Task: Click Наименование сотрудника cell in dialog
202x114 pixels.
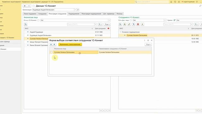Action: pos(125,52)
